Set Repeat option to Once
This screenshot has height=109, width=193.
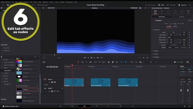coord(170,48)
